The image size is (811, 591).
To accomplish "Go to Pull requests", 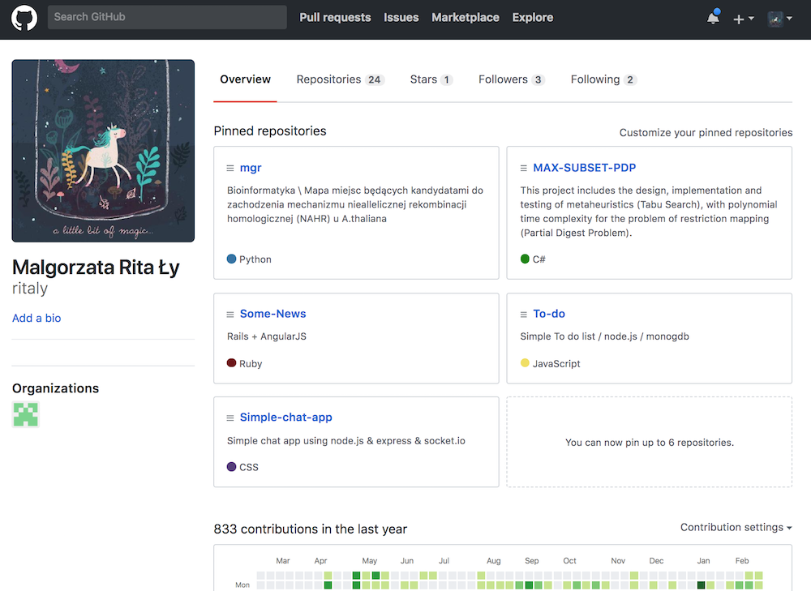I will [335, 18].
